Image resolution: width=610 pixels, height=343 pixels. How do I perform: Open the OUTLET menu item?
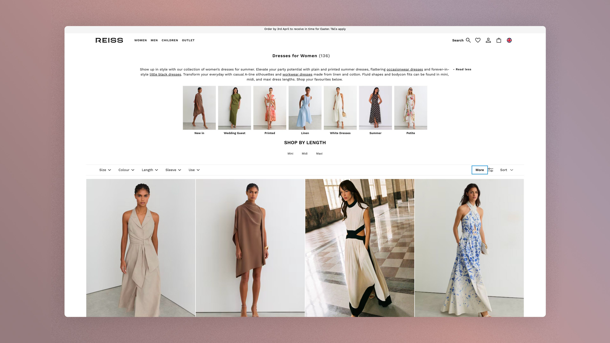click(x=188, y=40)
